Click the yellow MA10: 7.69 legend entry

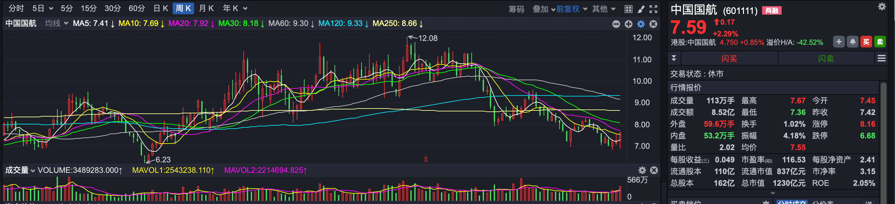[x=141, y=23]
